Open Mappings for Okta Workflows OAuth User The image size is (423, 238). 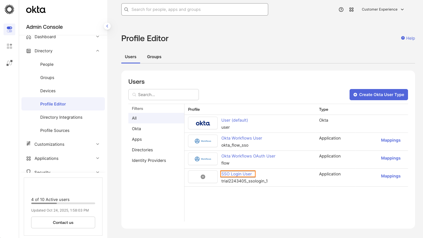391,158
